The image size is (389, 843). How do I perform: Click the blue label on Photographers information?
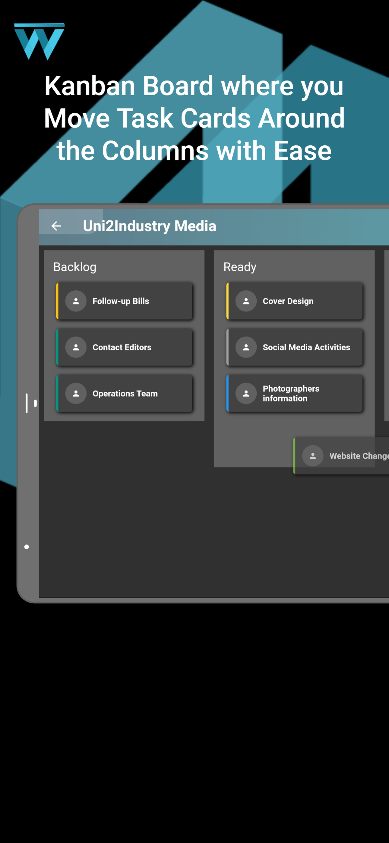(x=228, y=393)
